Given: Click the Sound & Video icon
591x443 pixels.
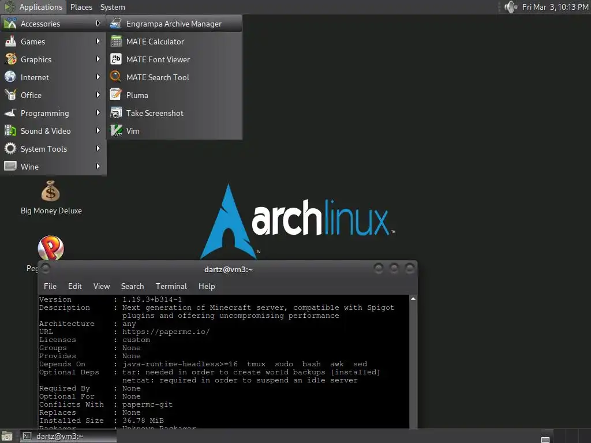Looking at the screenshot, I should pyautogui.click(x=10, y=131).
